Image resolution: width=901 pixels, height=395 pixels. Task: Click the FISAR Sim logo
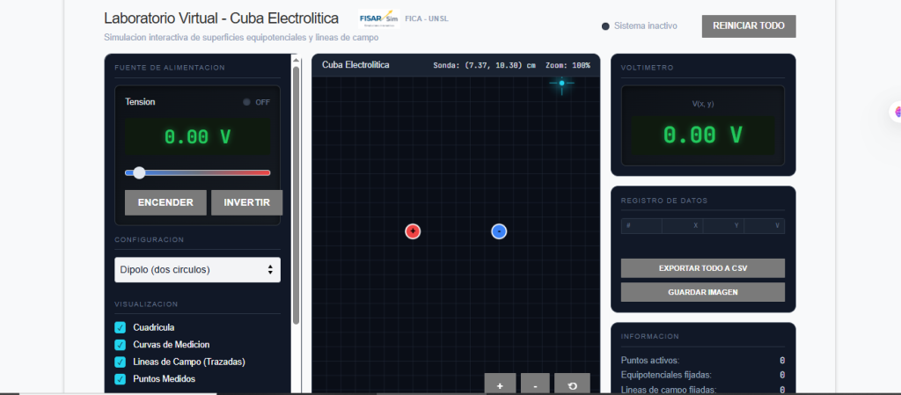coord(378,19)
